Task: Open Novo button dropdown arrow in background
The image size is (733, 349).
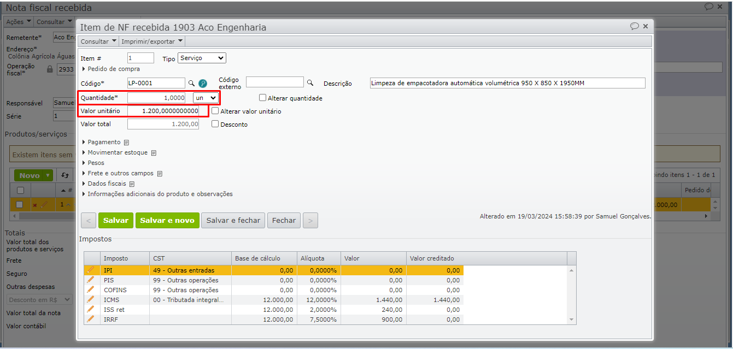Action: (x=48, y=175)
